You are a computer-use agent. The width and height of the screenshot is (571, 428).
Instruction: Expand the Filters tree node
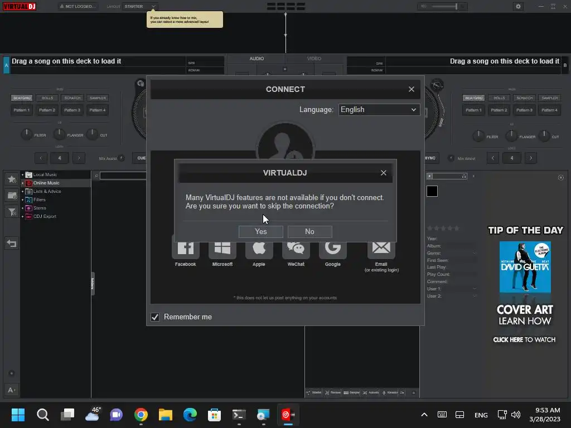click(x=22, y=200)
